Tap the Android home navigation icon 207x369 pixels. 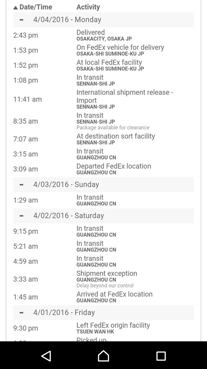[103, 356]
